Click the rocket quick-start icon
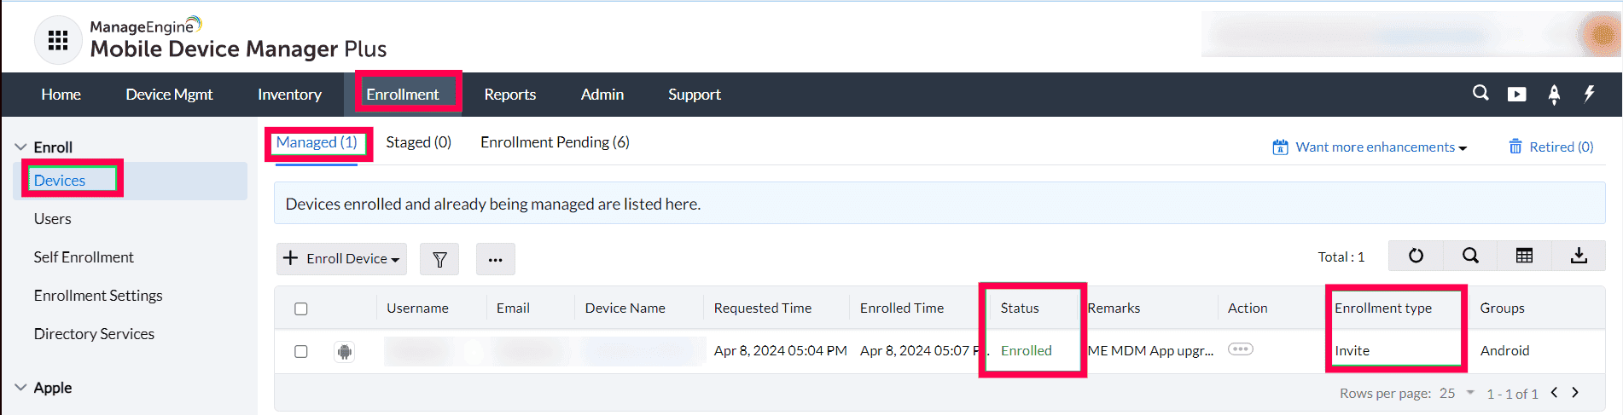This screenshot has width=1623, height=415. coord(1554,95)
